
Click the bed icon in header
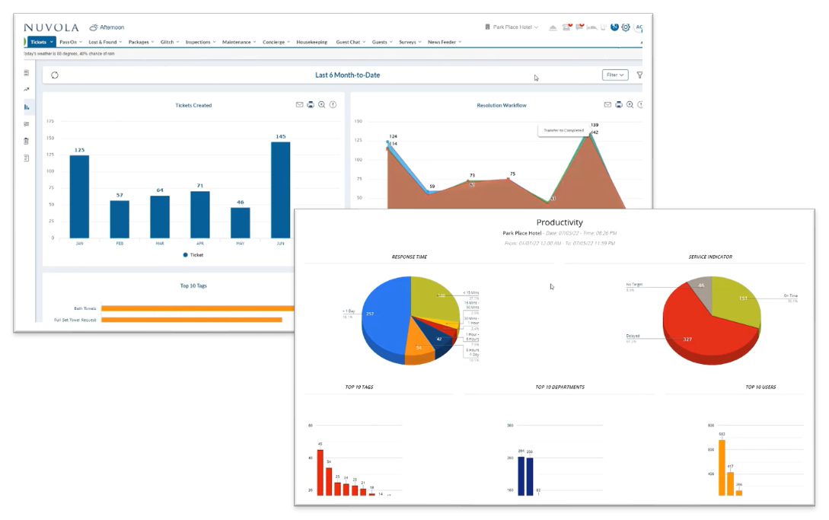pyautogui.click(x=591, y=27)
